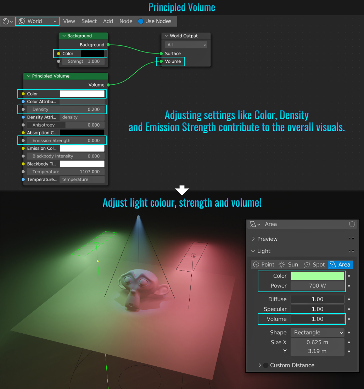Open the Add menu
Image resolution: width=364 pixels, height=389 pixels.
point(108,21)
